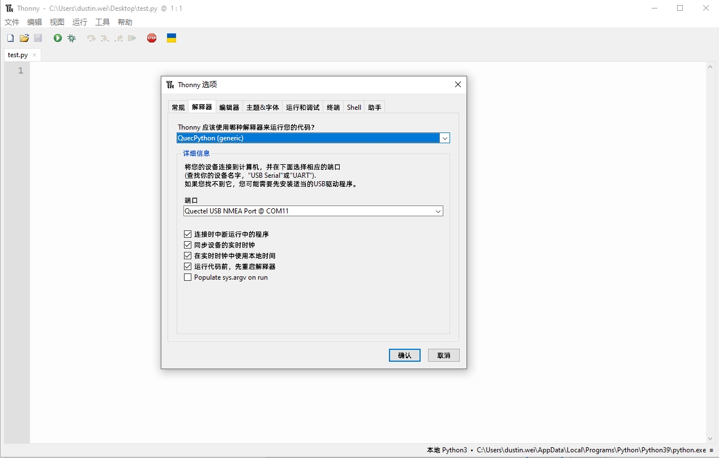Toggle 同步设备的实时时钟 checkbox
Image resolution: width=719 pixels, height=458 pixels.
coord(188,245)
